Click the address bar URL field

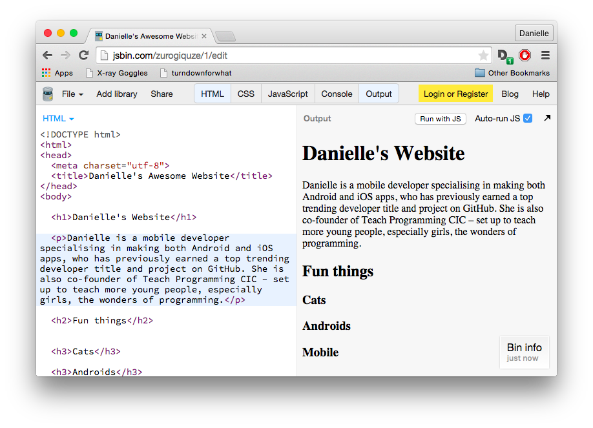click(293, 56)
